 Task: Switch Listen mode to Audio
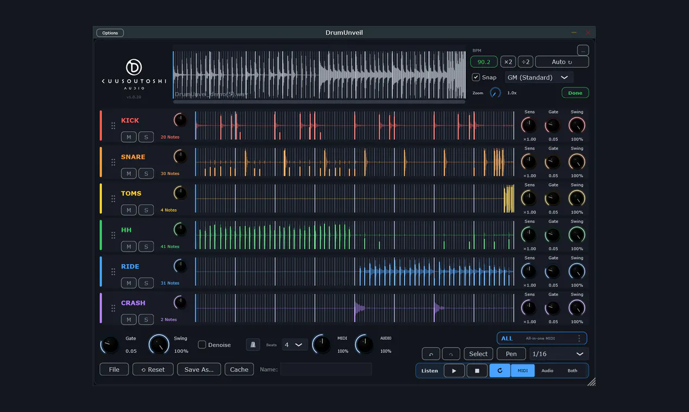click(547, 371)
